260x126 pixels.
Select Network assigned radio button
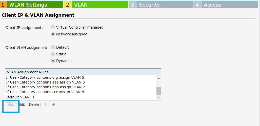point(53,34)
